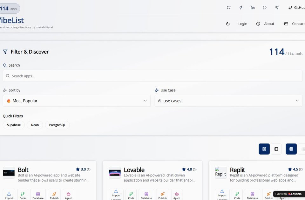Click the Facebook icon in header

(x=241, y=8)
